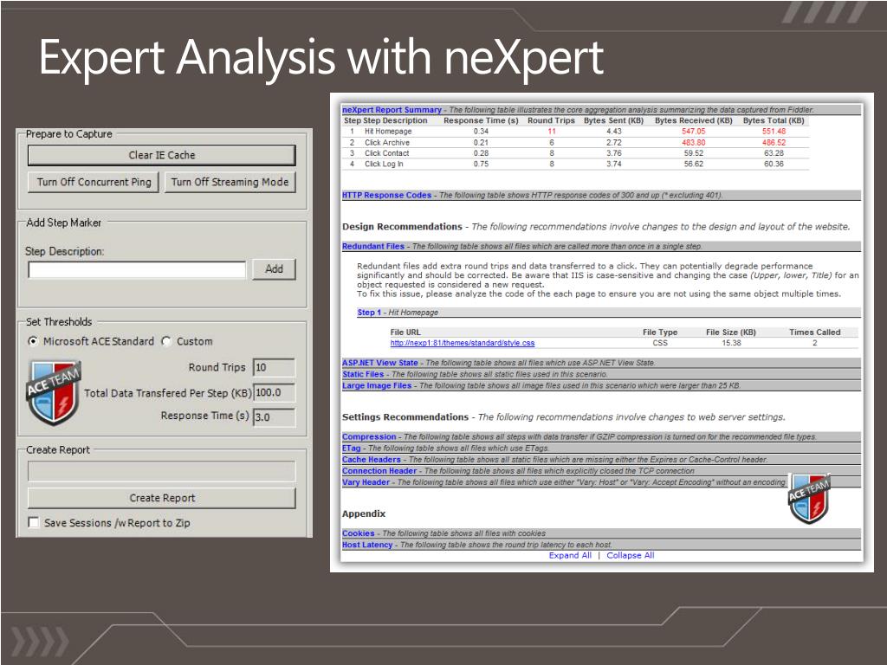Expand the Static Files section
This screenshot has width=887, height=665.
pos(363,374)
